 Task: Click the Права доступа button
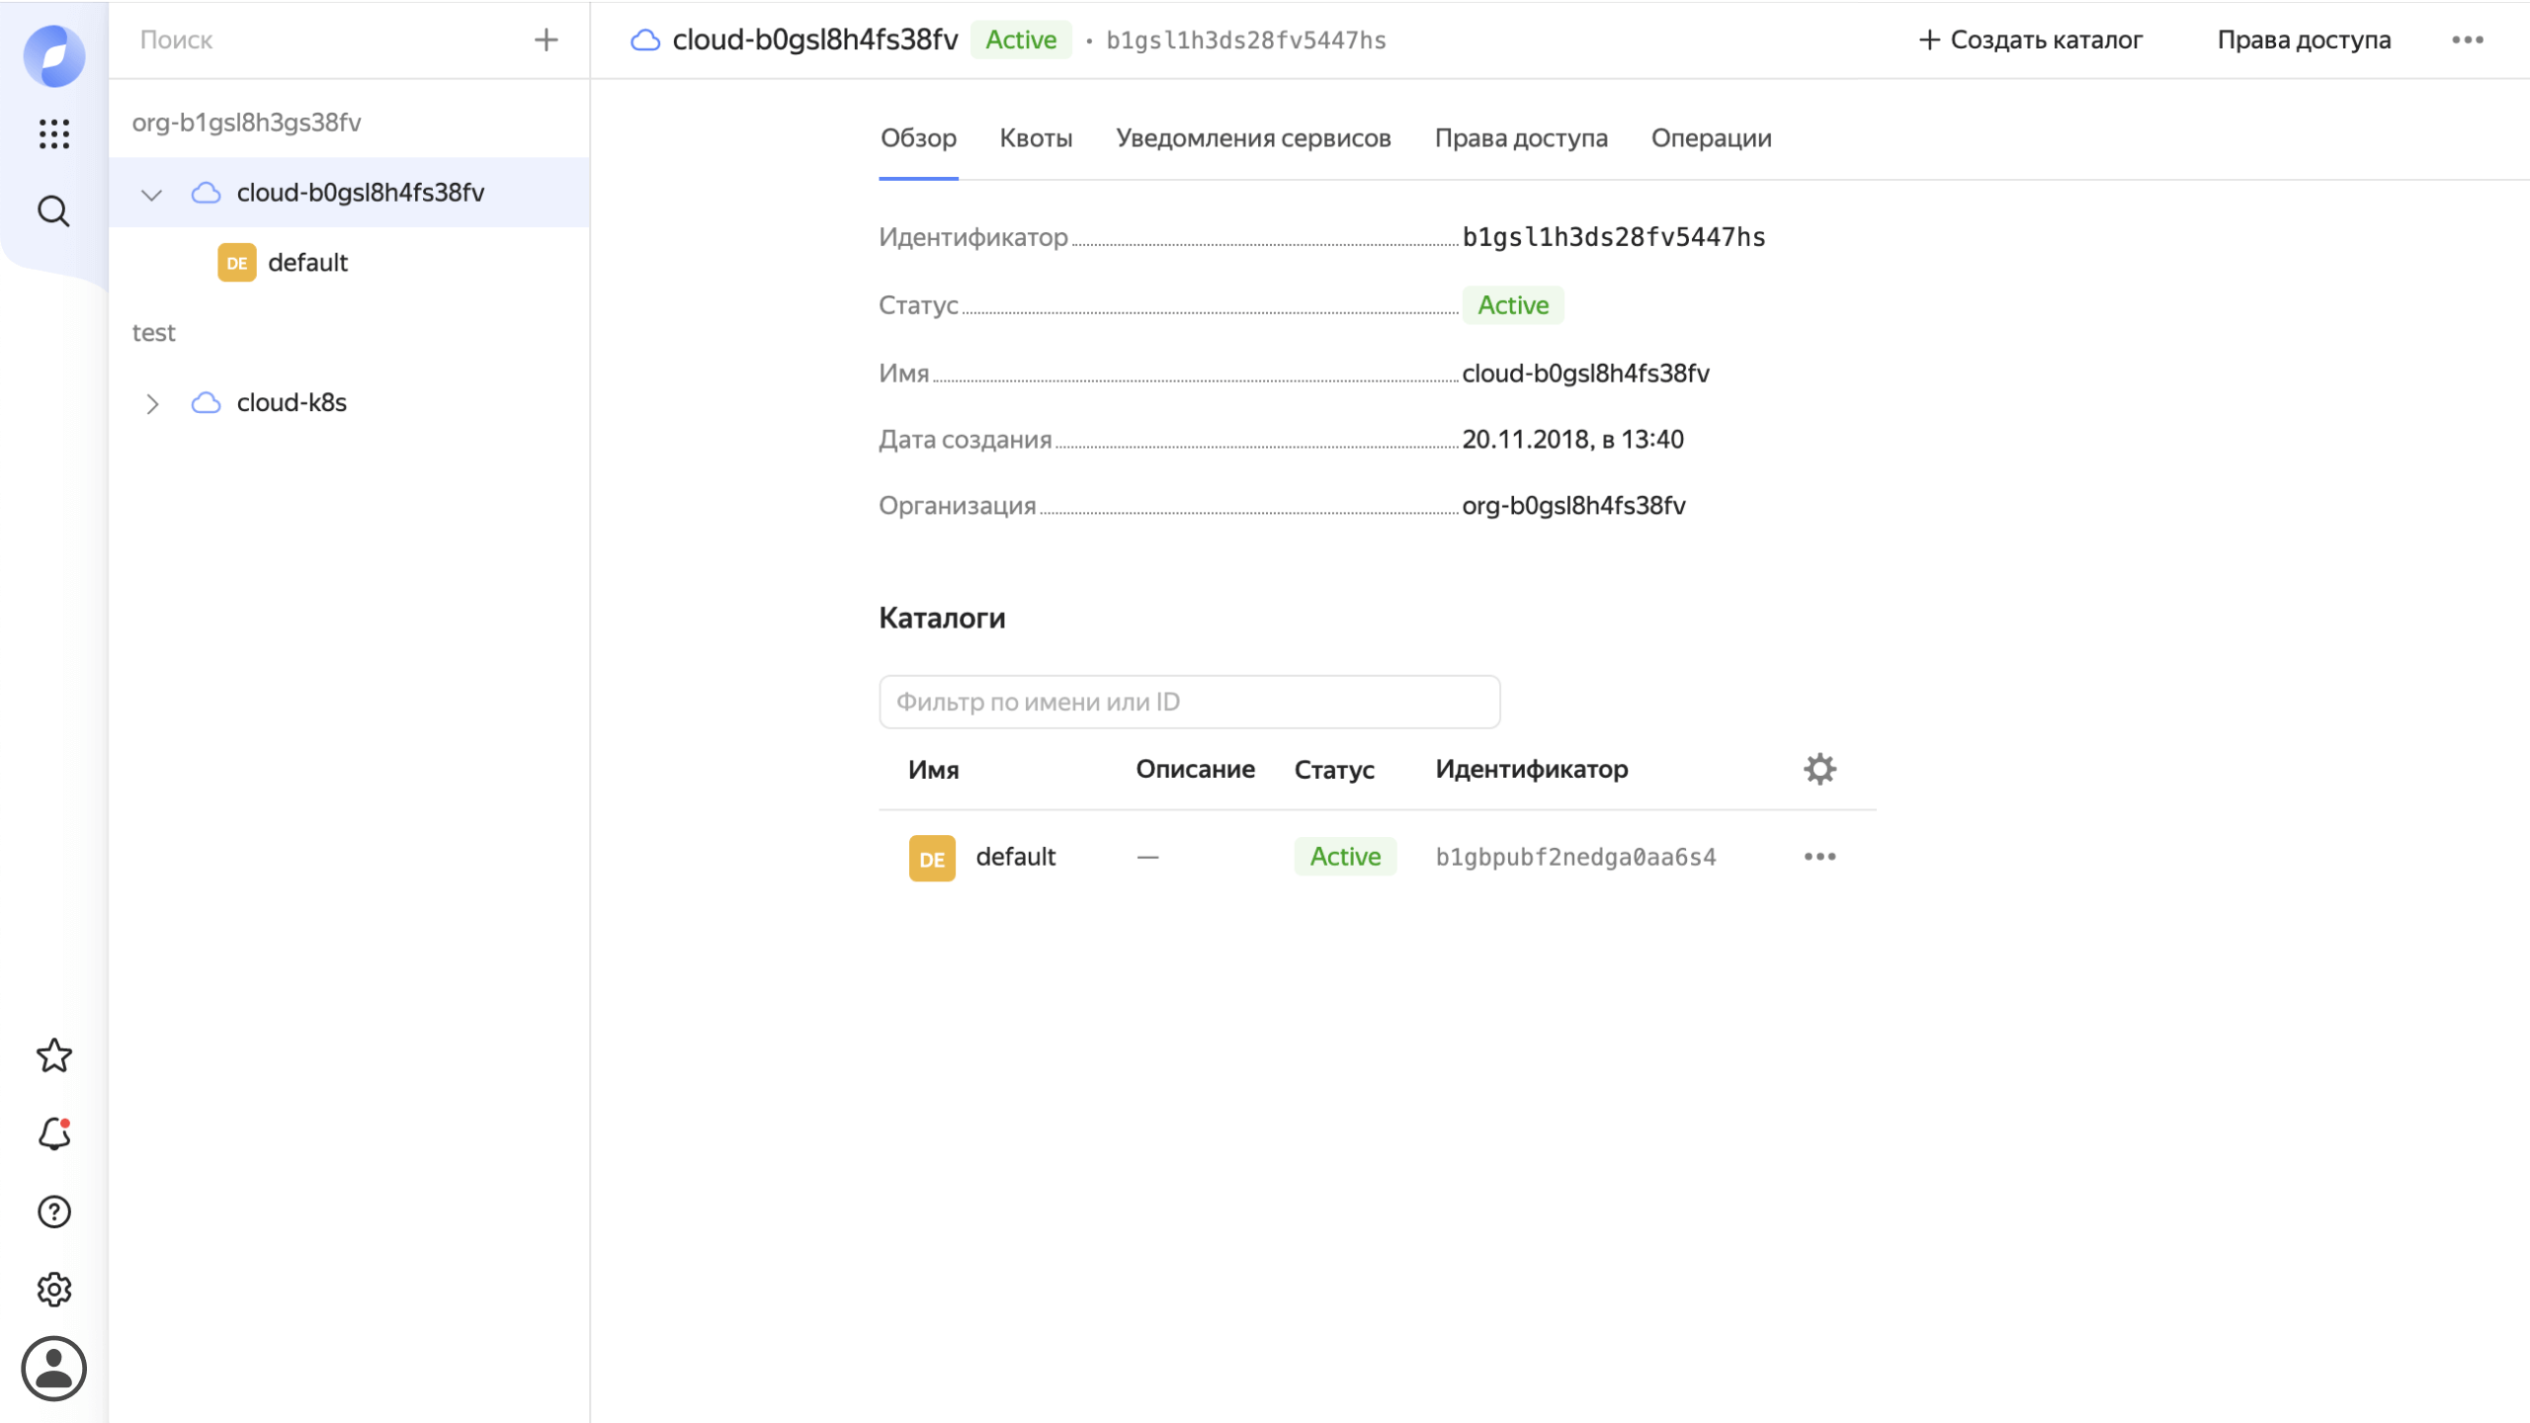pyautogui.click(x=2306, y=40)
